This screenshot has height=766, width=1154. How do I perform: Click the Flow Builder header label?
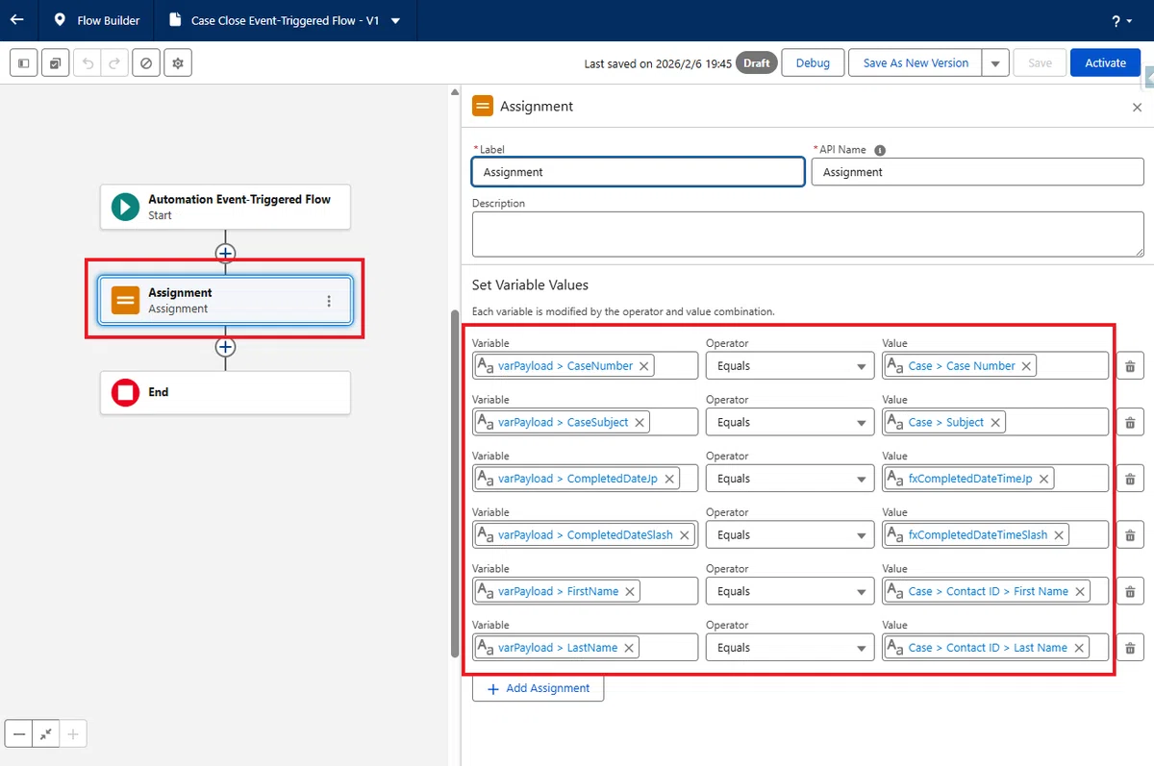109,20
